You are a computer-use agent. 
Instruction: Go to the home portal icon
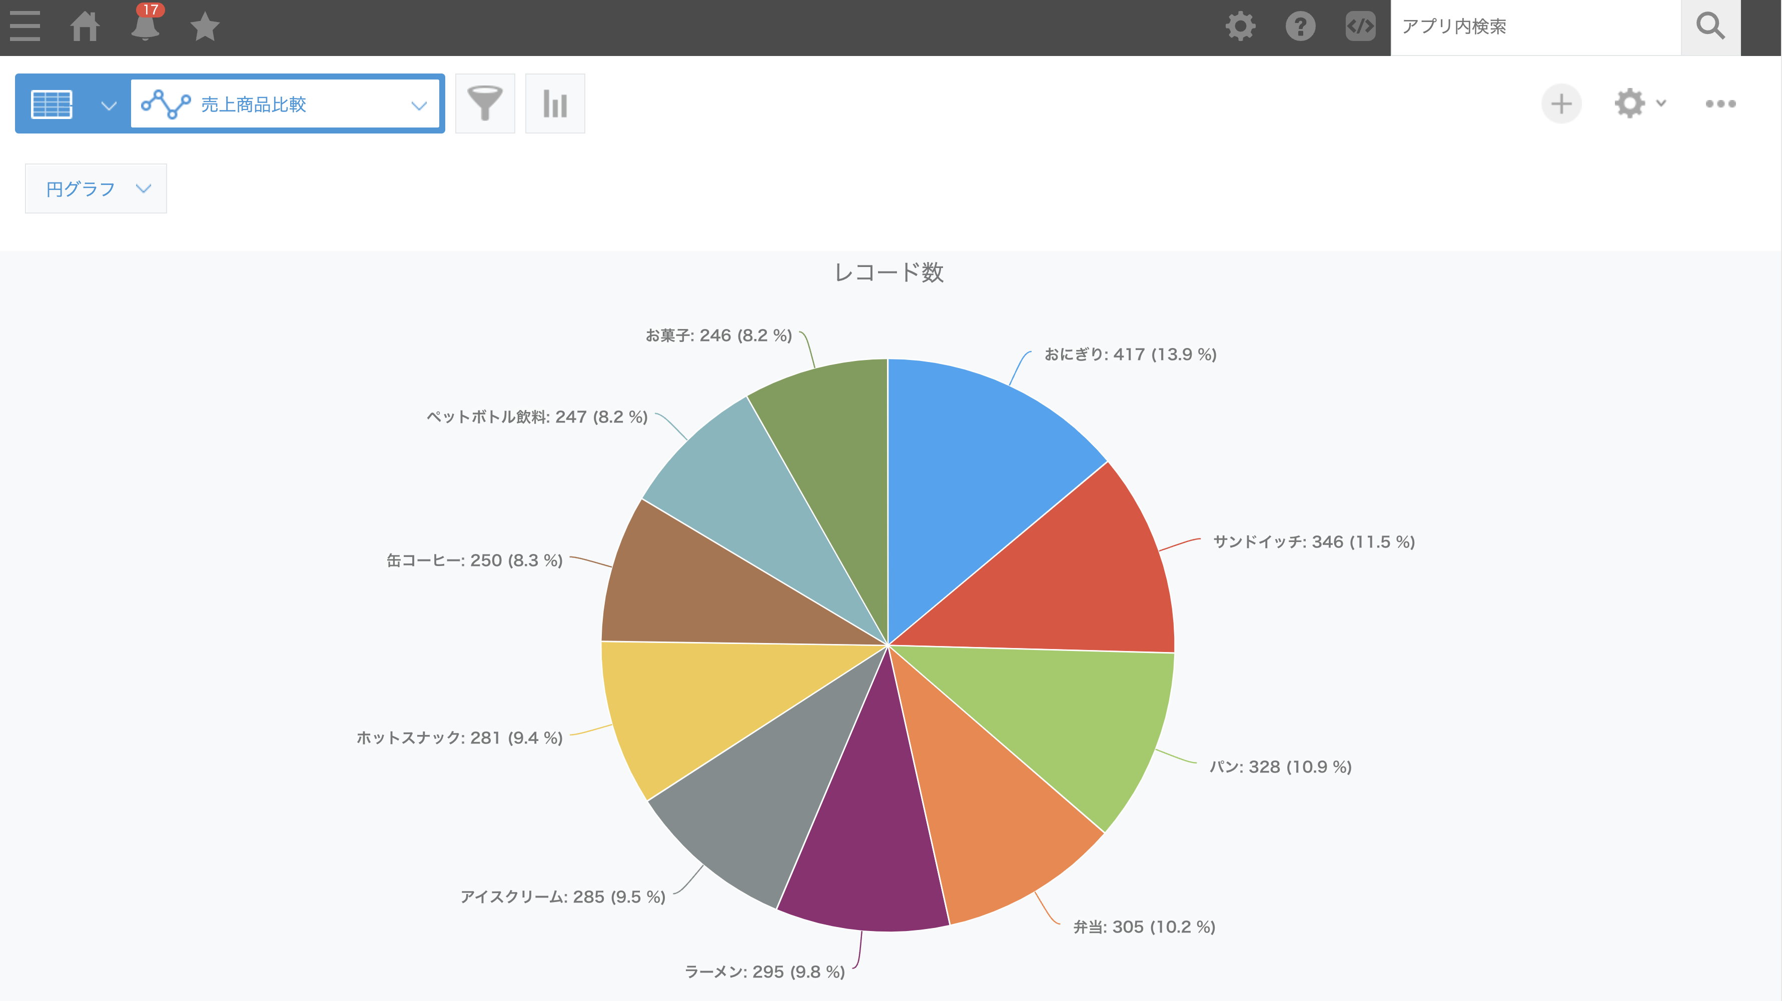click(x=85, y=26)
